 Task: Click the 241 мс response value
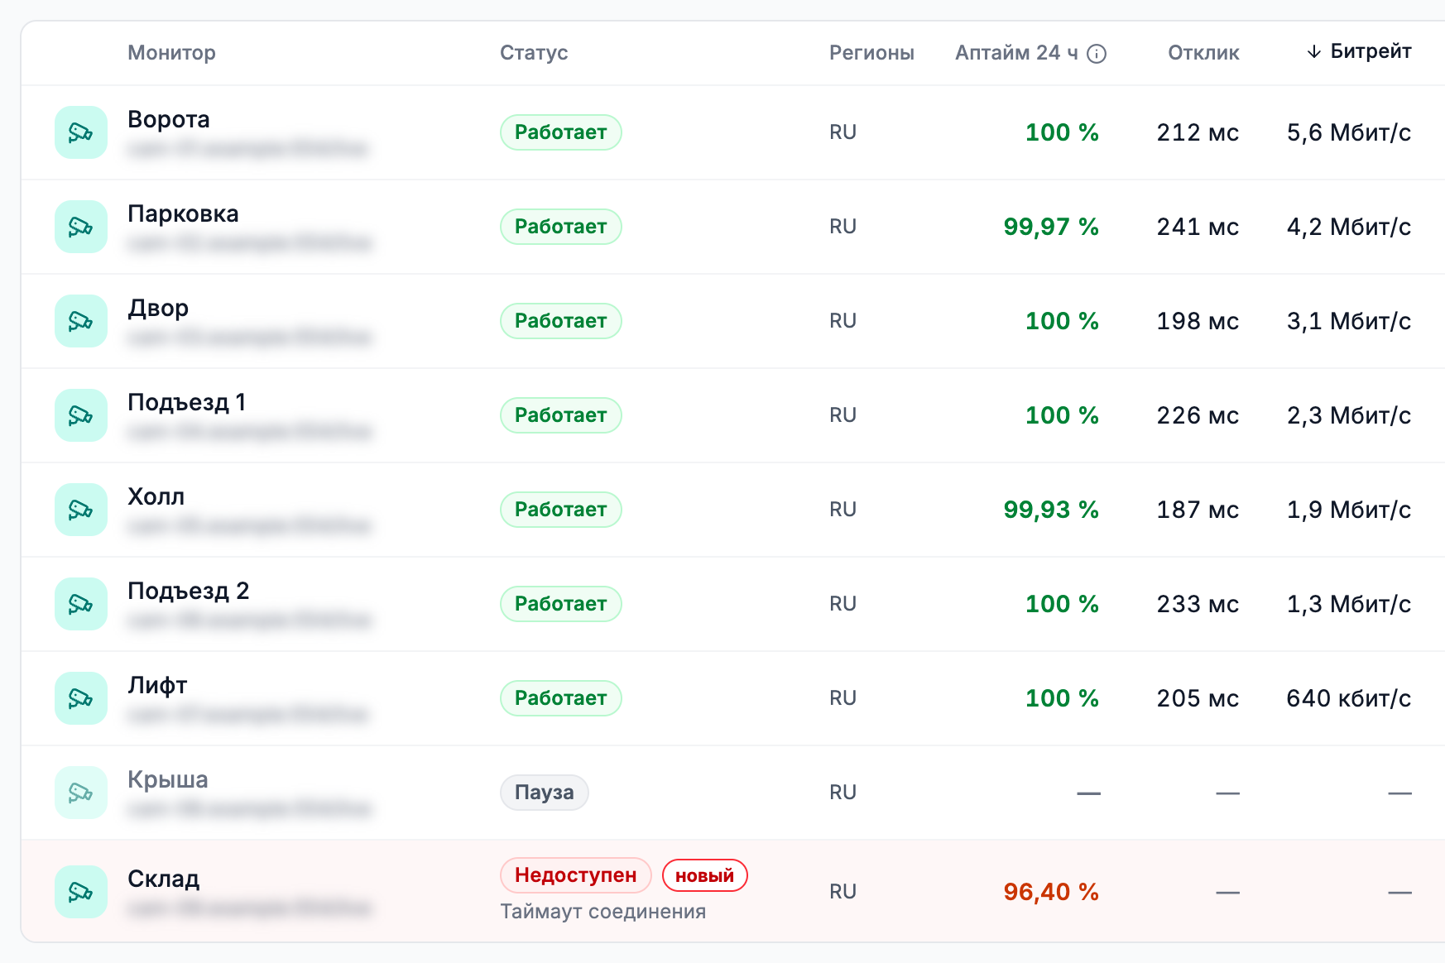click(x=1198, y=227)
